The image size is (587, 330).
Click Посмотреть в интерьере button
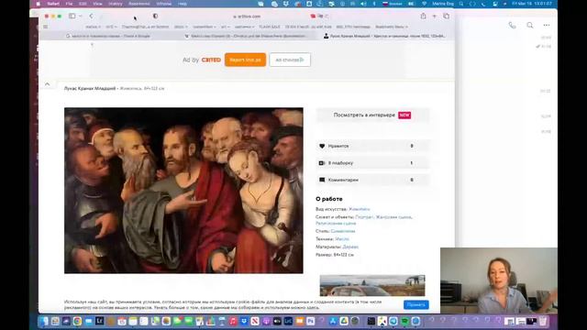tap(372, 115)
